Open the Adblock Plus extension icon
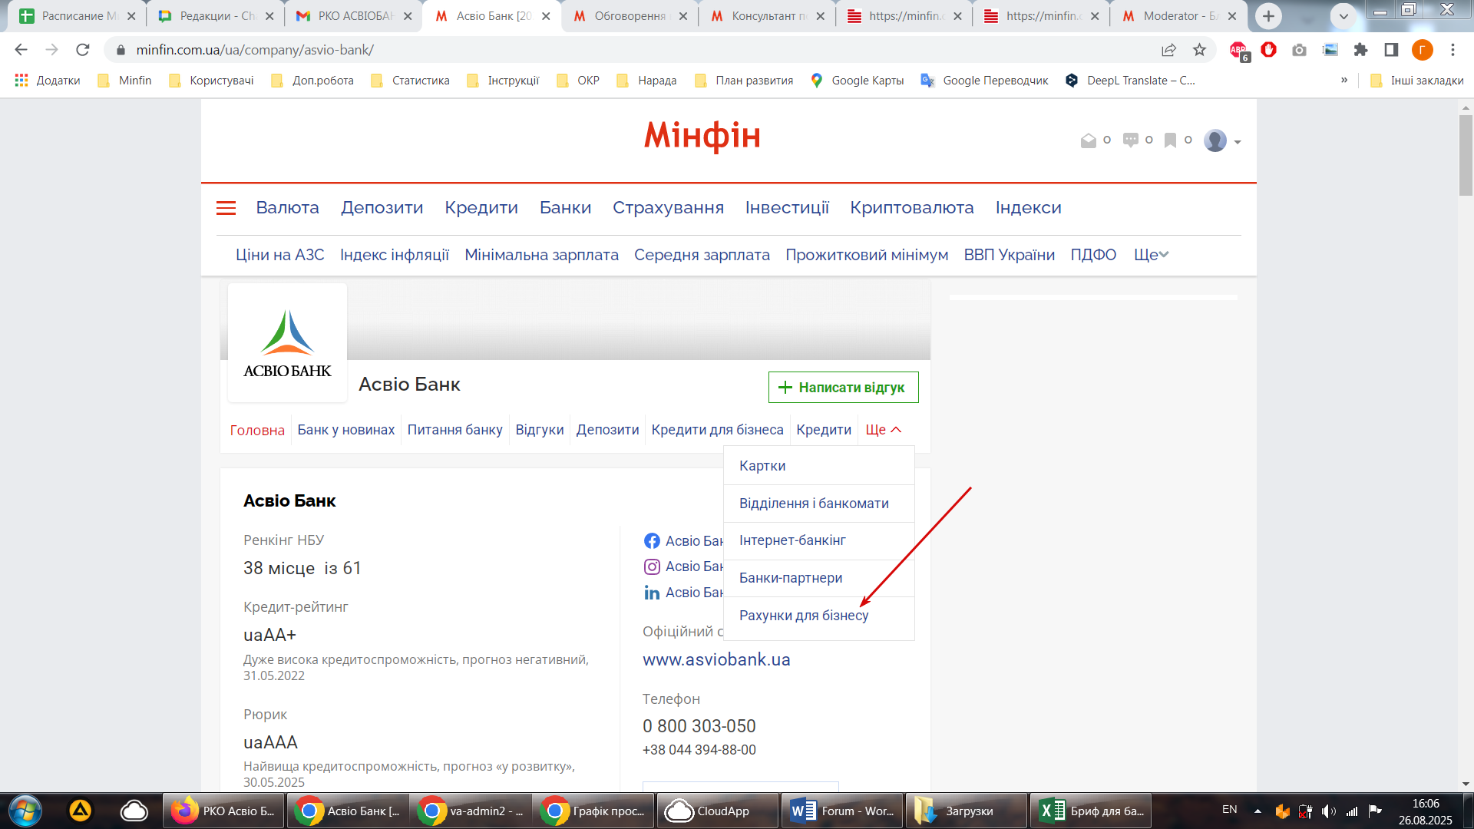Screen dimensions: 1474x829 pyautogui.click(x=1238, y=51)
